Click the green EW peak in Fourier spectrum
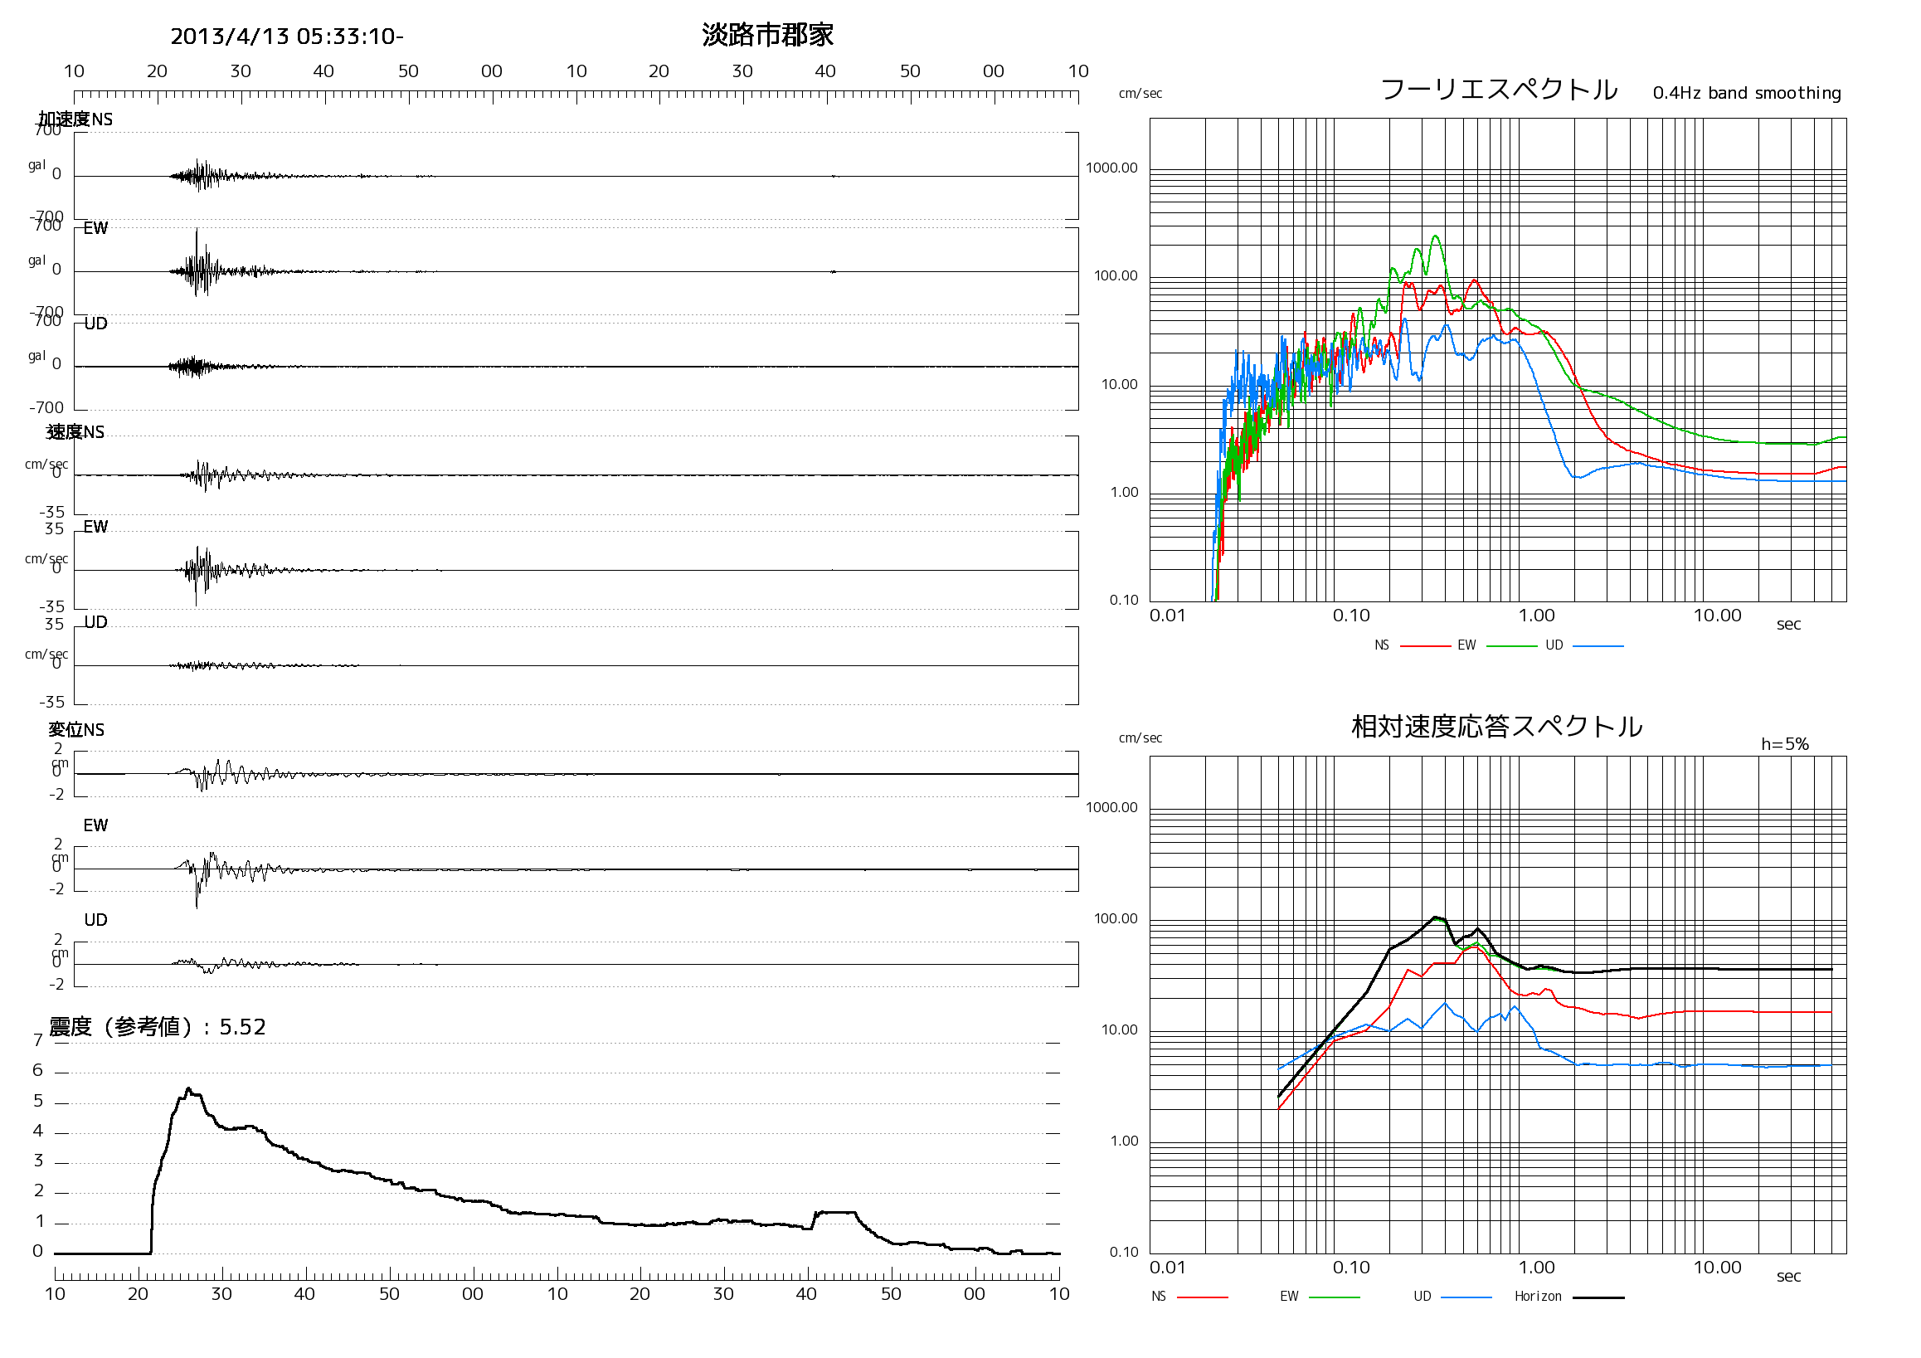1921x1358 pixels. click(x=1436, y=236)
